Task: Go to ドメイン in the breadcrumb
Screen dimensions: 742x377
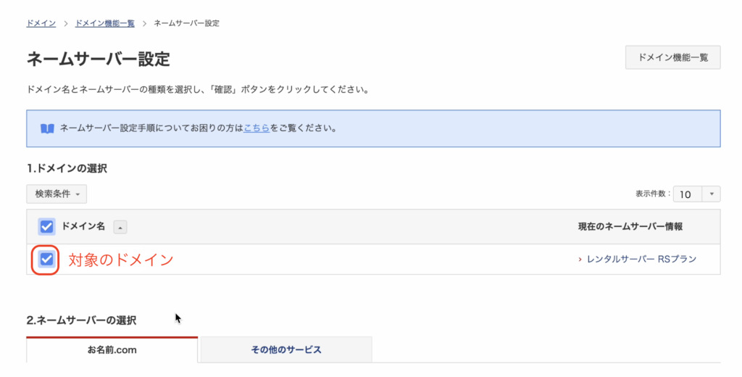Action: tap(41, 23)
